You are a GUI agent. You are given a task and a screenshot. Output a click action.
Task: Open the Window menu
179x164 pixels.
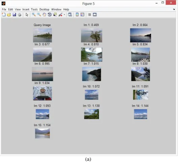56,9
